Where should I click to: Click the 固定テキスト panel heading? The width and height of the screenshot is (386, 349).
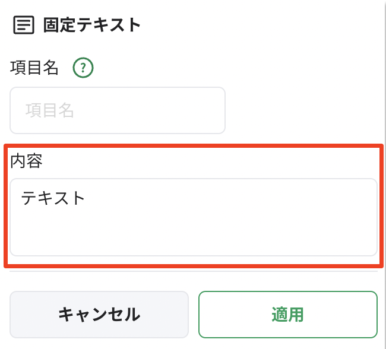(91, 26)
